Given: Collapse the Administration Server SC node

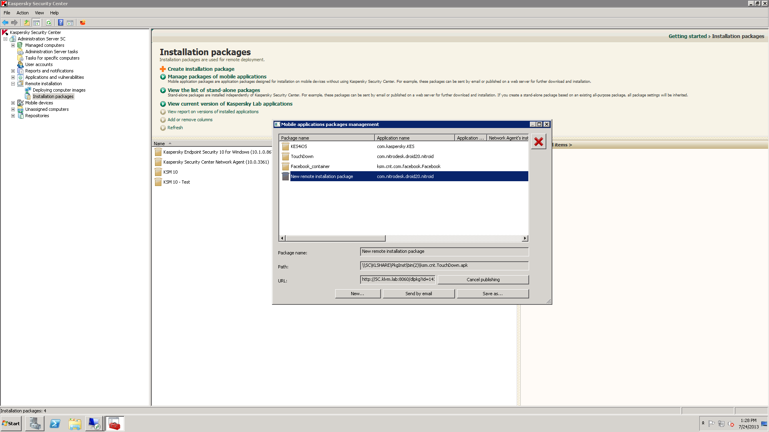Looking at the screenshot, I should coord(5,39).
